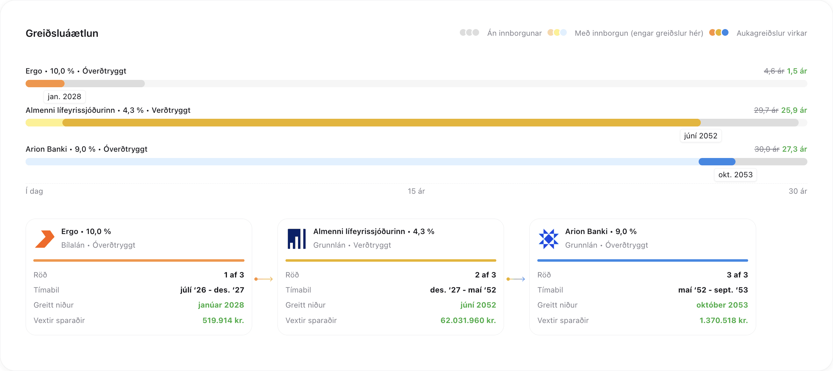Image resolution: width=833 pixels, height=371 pixels.
Task: Click the dark blue Arion Banki timeline segment
Action: [x=717, y=162]
